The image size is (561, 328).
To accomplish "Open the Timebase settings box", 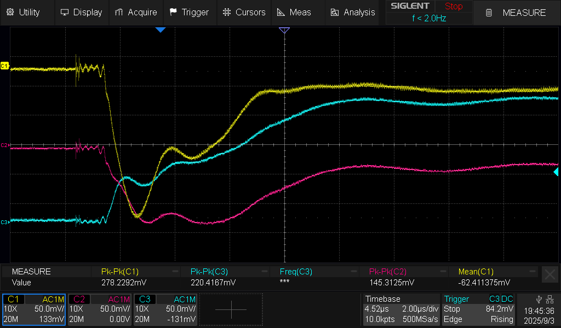I will pyautogui.click(x=401, y=309).
